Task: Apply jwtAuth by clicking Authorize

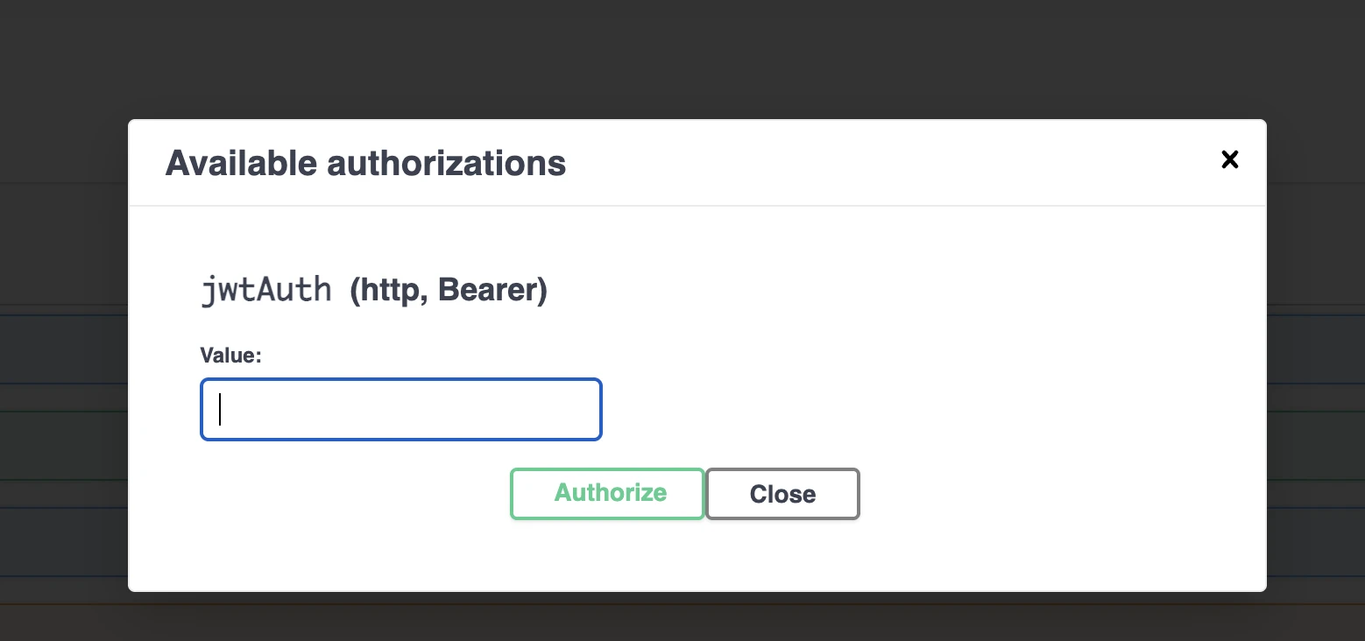Action: (x=607, y=493)
